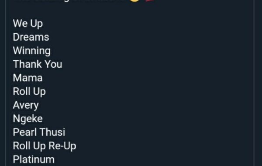Click the yellow face emoji at top
Image resolution: width=262 pixels, height=166 pixels.
point(134,0)
